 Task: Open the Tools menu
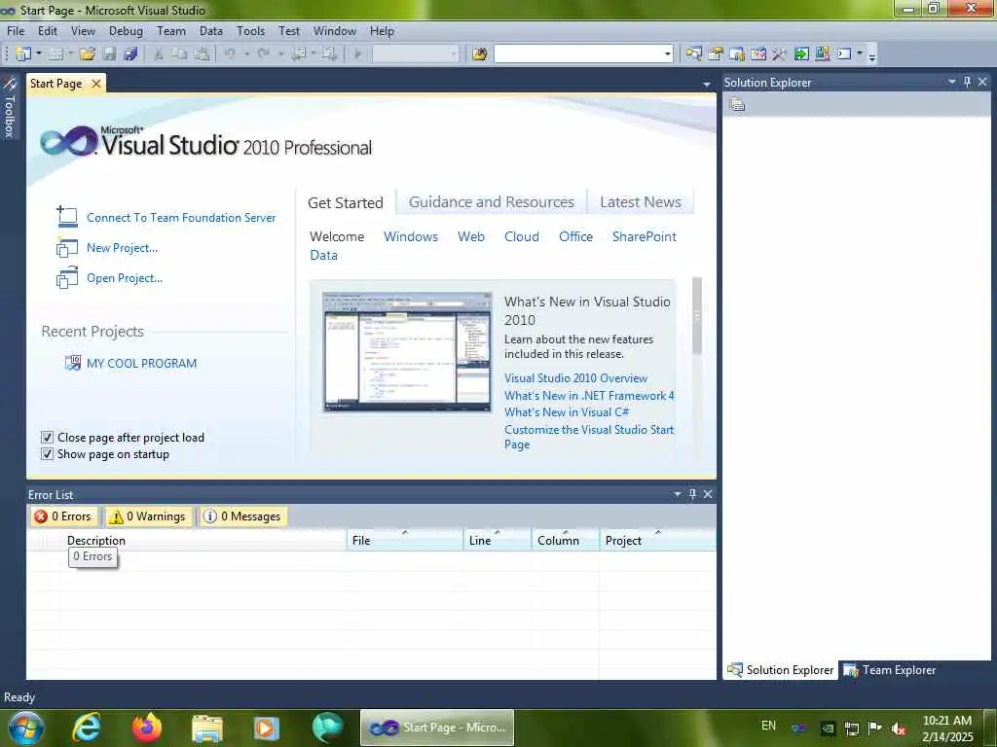pos(250,30)
